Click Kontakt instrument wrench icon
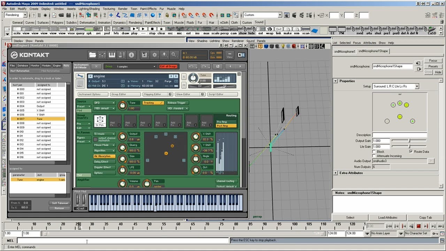446x251 pixels. pyautogui.click(x=80, y=76)
